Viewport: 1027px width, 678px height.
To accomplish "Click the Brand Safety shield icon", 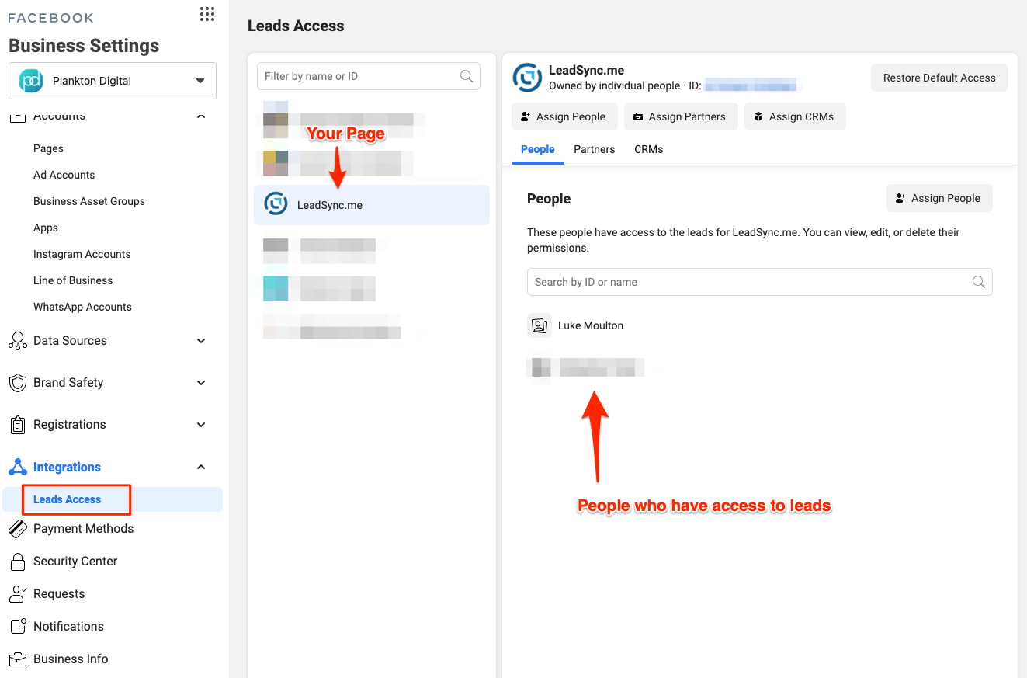I will pyautogui.click(x=17, y=383).
